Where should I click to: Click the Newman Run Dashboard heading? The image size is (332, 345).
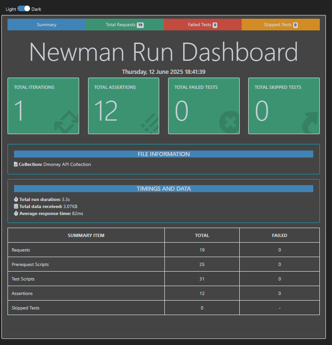163,52
